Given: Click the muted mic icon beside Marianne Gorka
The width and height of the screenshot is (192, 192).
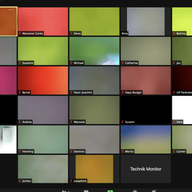Looking at the screenshot, I should [20, 33].
